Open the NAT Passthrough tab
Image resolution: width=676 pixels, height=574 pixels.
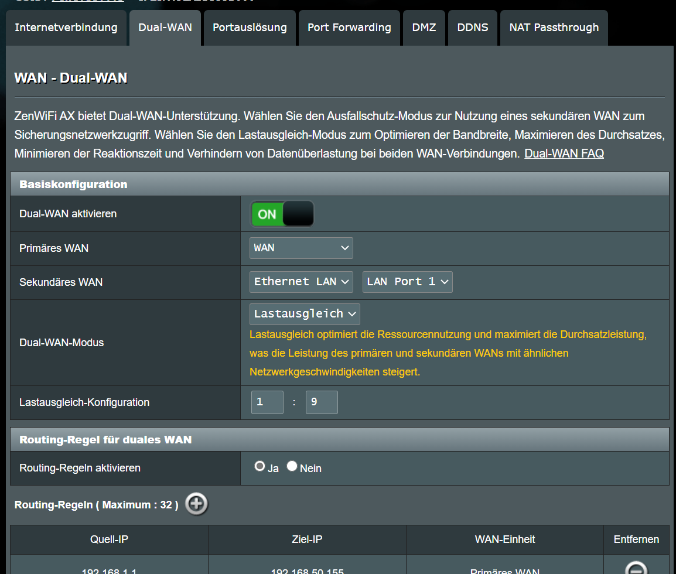pos(554,28)
